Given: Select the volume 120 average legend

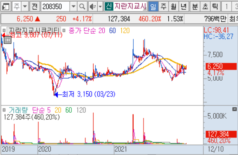Looking at the screenshot, I should coord(81,110).
